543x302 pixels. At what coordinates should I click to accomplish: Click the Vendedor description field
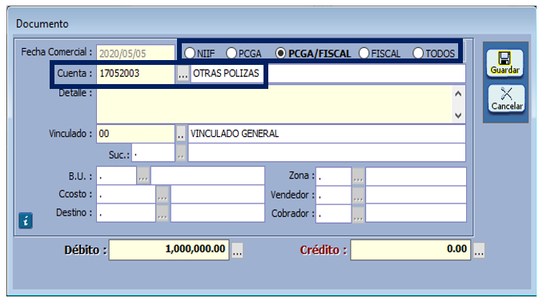point(416,195)
